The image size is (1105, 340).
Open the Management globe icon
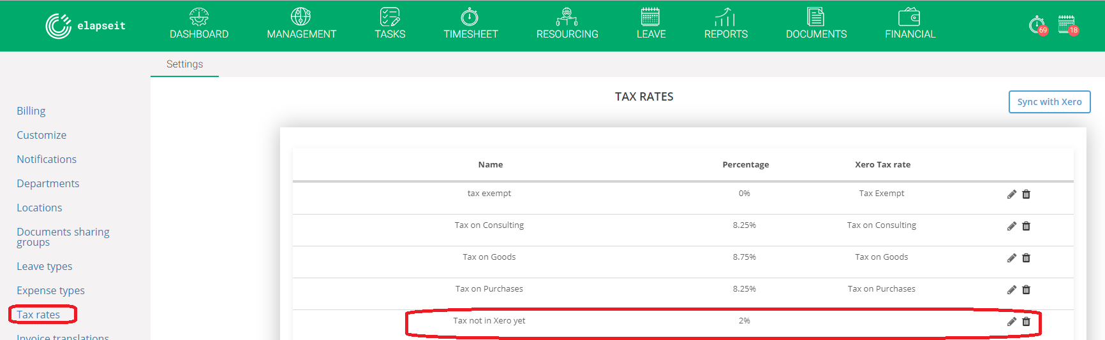pos(301,17)
